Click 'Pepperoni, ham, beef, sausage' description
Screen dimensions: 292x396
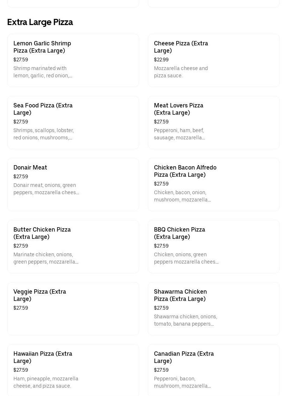(x=179, y=134)
